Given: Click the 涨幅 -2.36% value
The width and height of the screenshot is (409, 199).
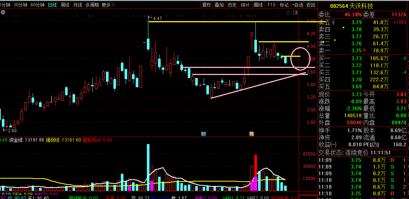Looking at the screenshot, I should coord(353,108).
